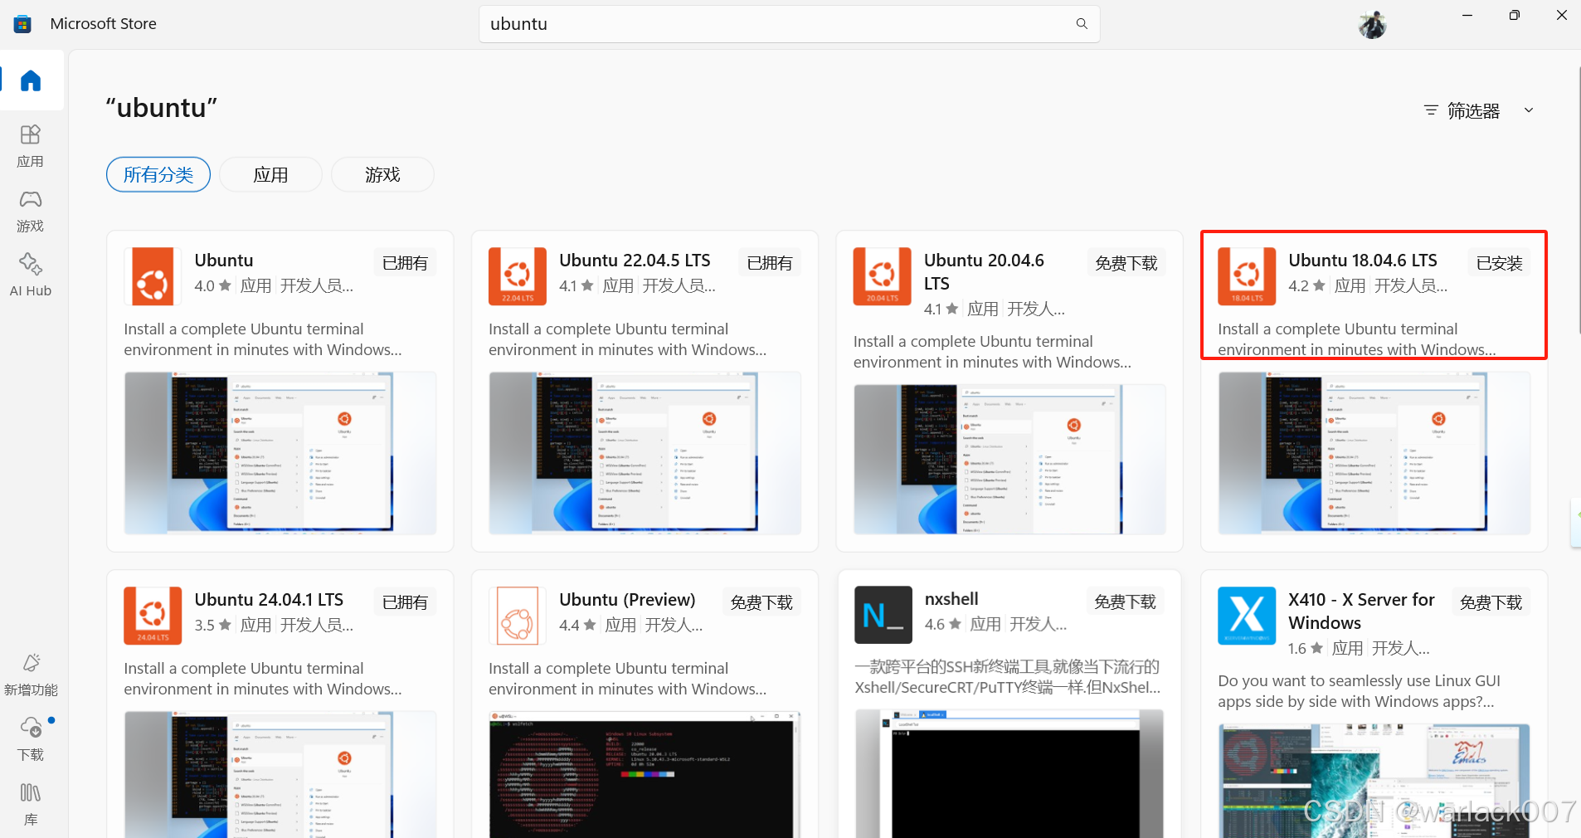
Task: Open the Home page in sidebar
Action: [31, 80]
